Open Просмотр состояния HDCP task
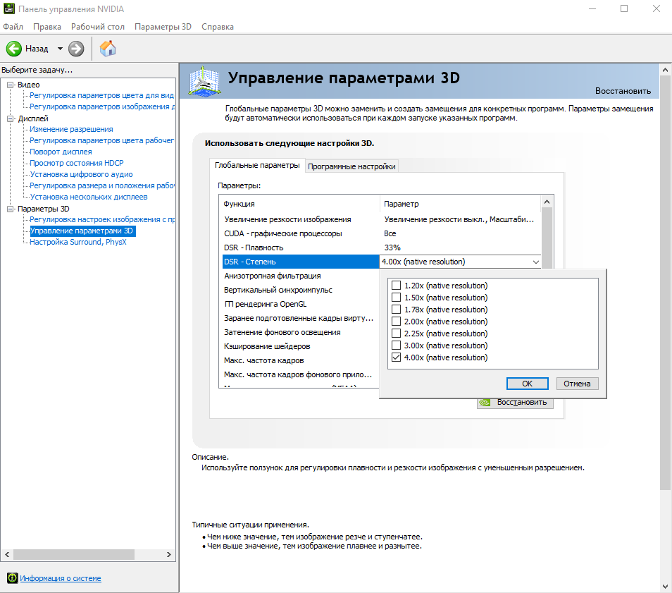Image resolution: width=672 pixels, height=593 pixels. click(77, 163)
